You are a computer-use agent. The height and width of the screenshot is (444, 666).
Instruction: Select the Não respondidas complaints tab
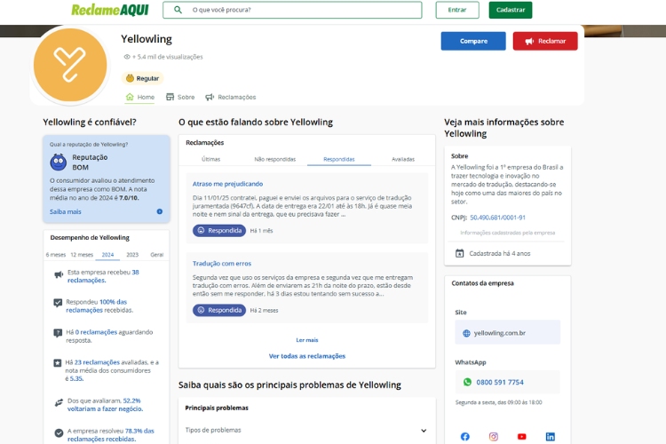pyautogui.click(x=274, y=159)
